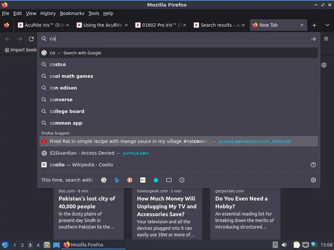Expand the list all tabs chevron
This screenshot has height=250, width=334.
[x=327, y=25]
